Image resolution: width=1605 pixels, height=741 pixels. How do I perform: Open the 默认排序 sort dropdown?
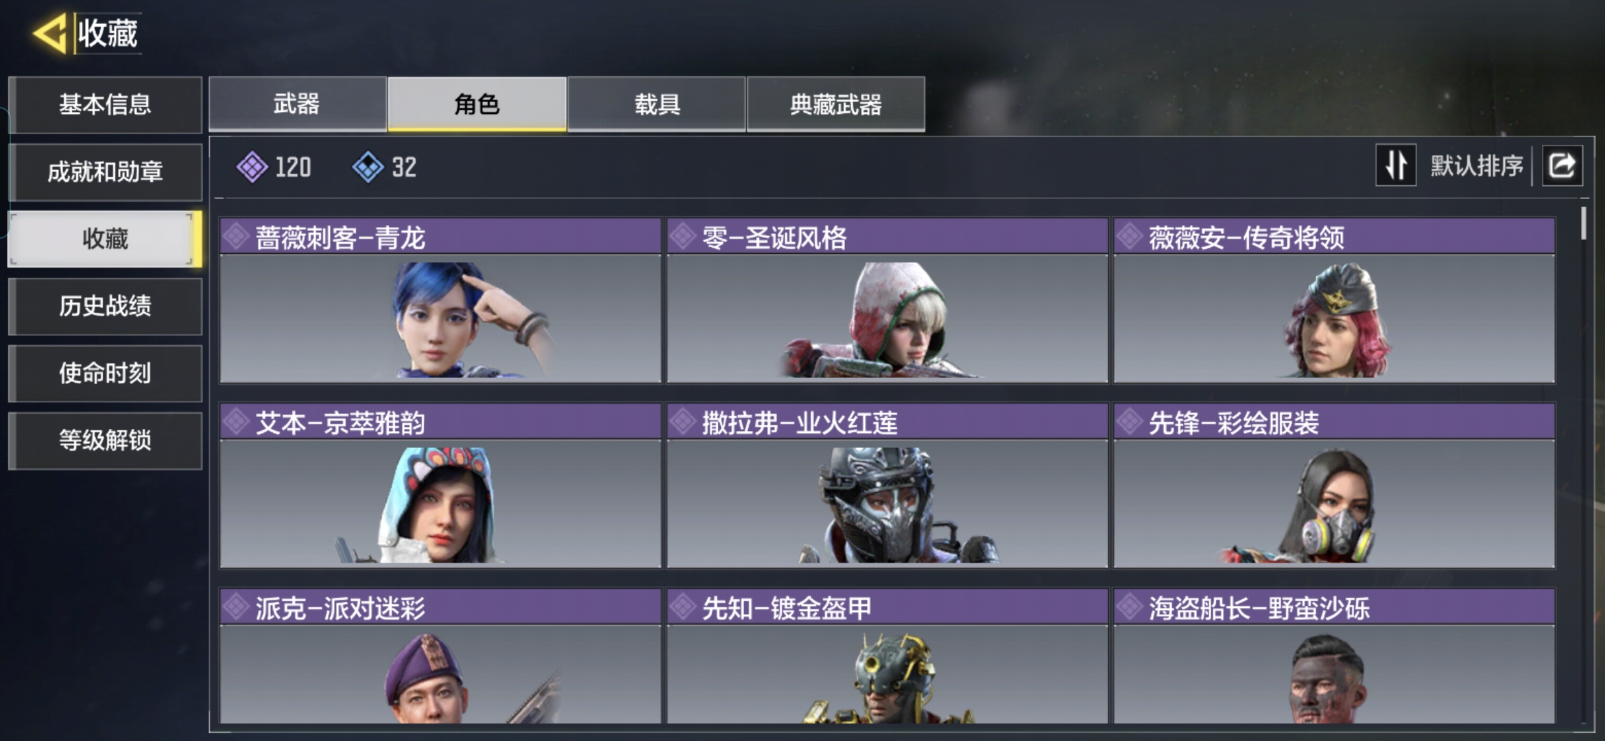pos(1477,166)
